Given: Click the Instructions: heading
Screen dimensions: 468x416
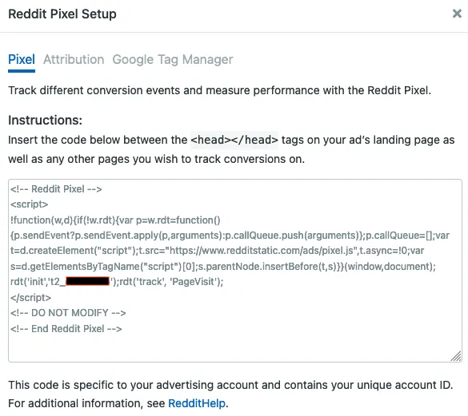Looking at the screenshot, I should (x=45, y=120).
